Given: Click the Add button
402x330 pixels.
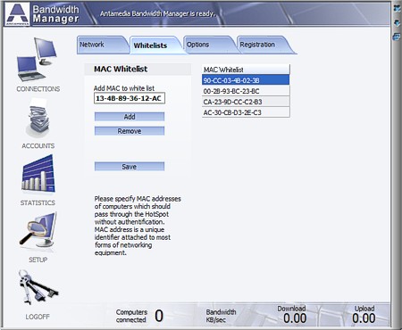Looking at the screenshot, I should (x=130, y=117).
